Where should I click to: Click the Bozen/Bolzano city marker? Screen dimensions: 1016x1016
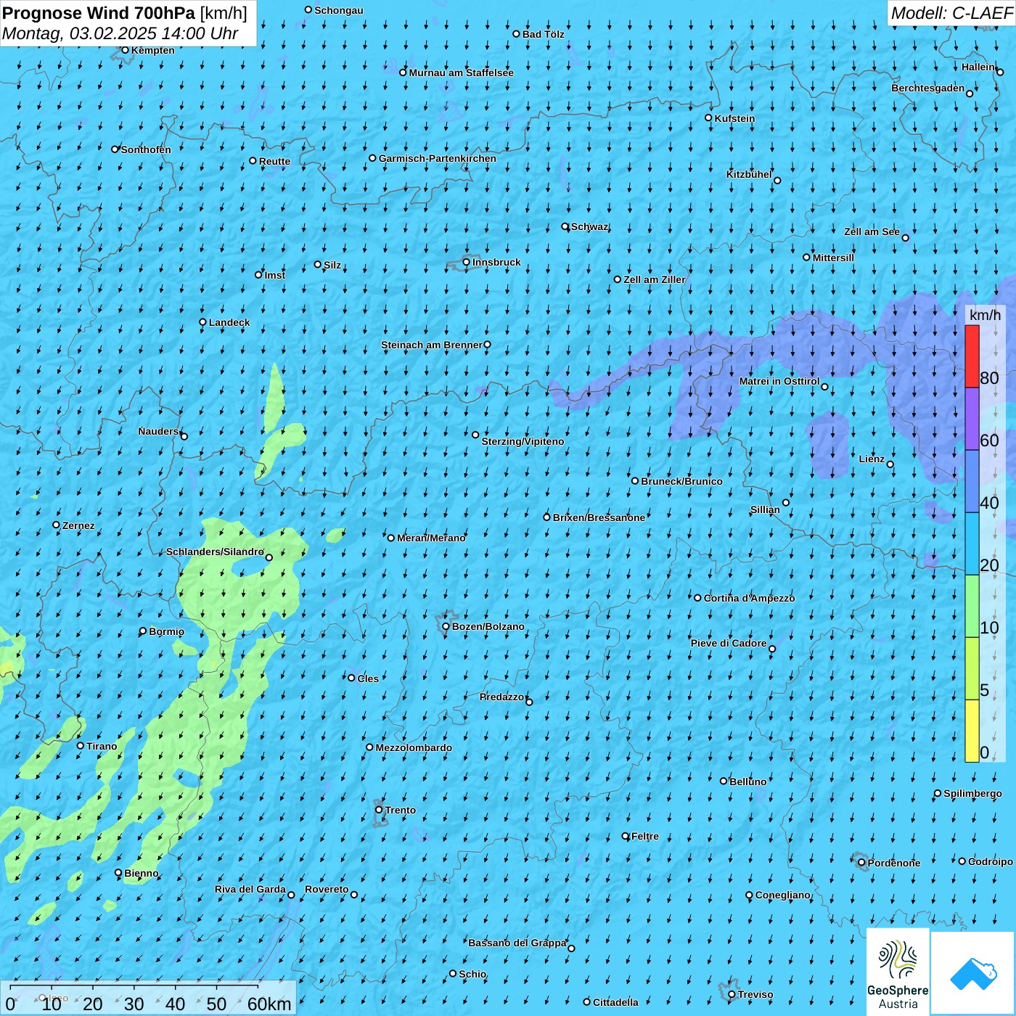click(x=446, y=626)
